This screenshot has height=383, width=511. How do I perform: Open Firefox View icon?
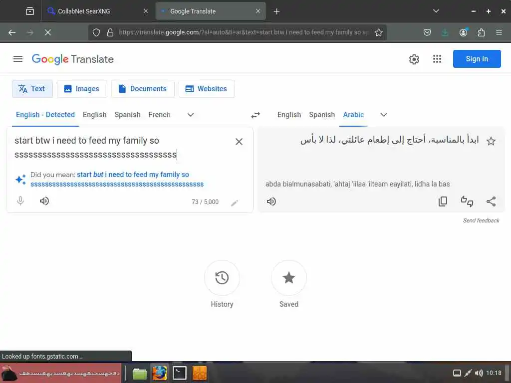(29, 11)
